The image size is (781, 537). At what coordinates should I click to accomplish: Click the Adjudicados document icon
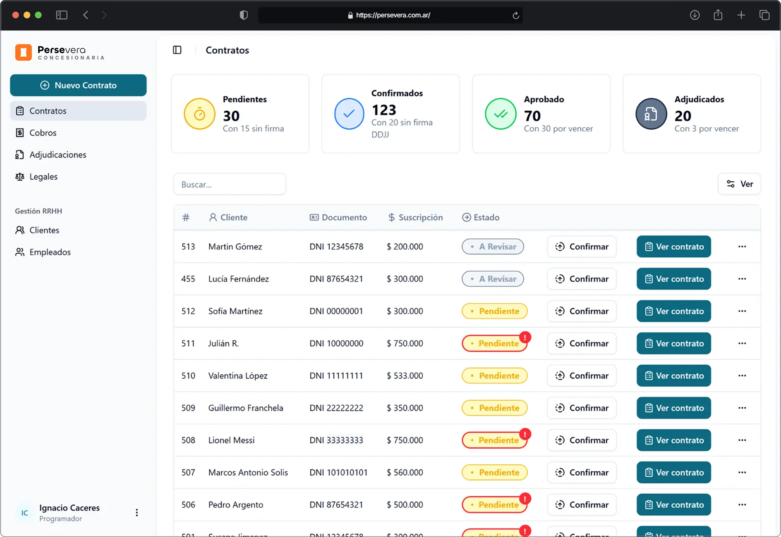coord(651,114)
